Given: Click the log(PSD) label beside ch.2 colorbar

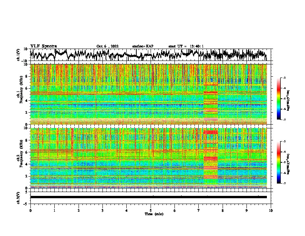Looking at the screenshot, I should pos(288,164).
